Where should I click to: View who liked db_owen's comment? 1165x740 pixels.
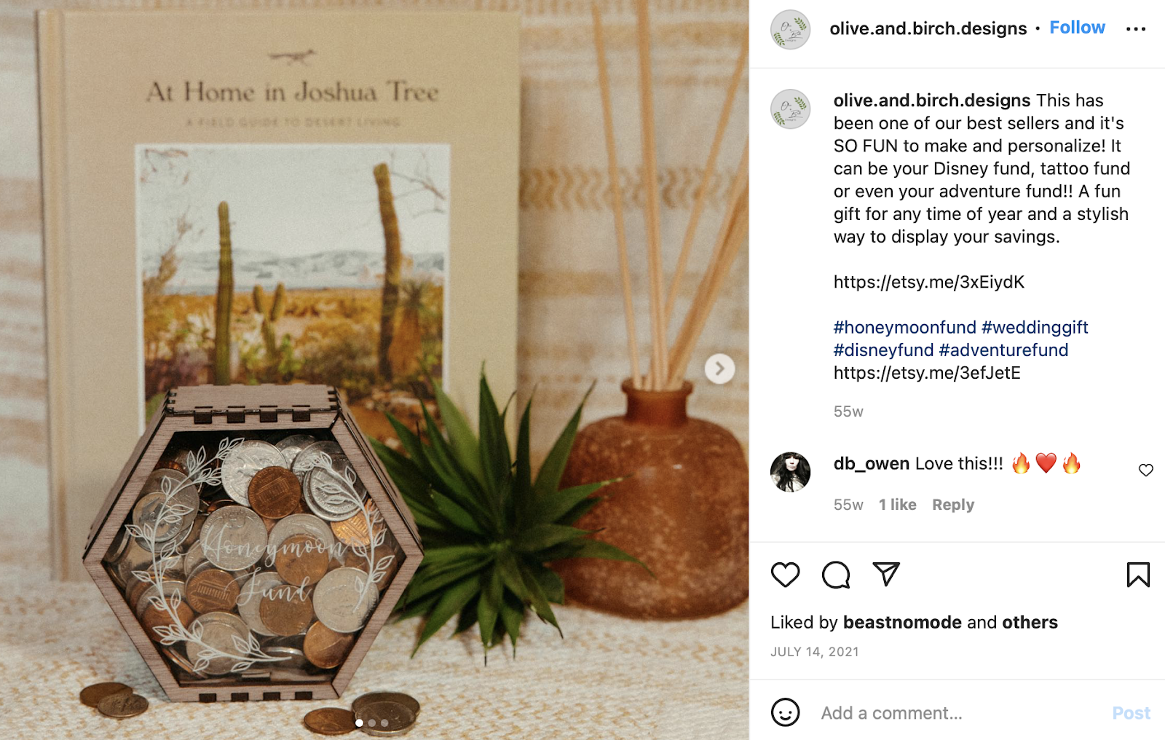[897, 505]
